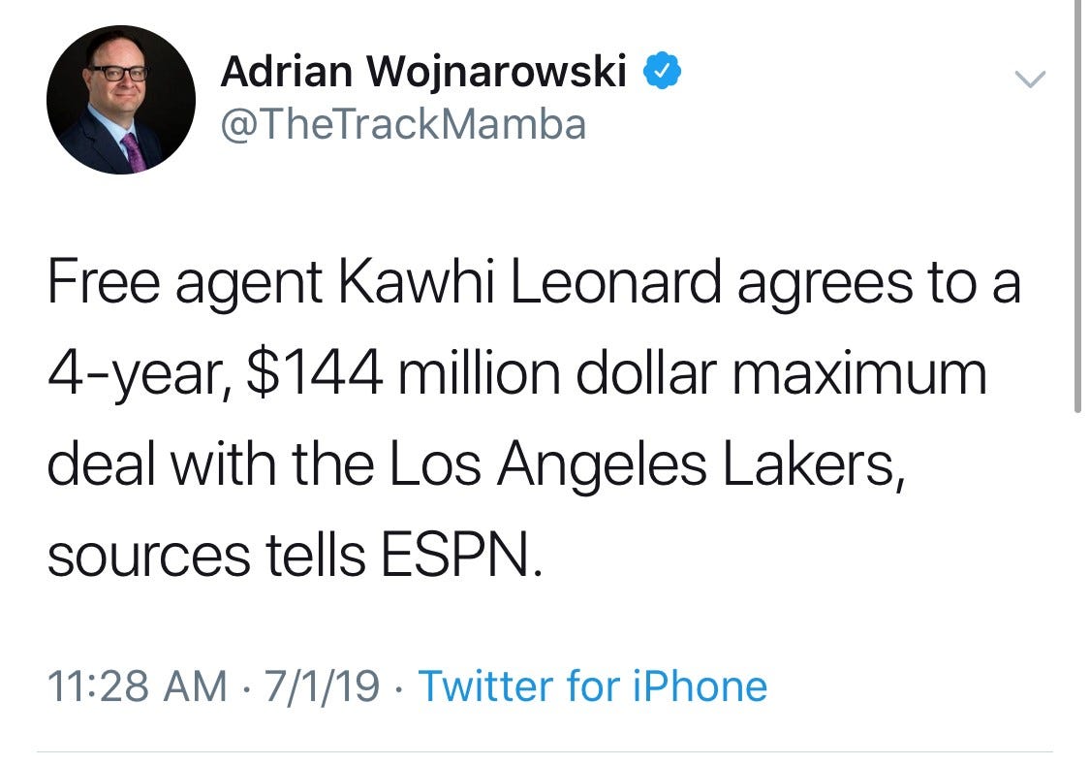Open the Twitter for iPhone source link

(593, 685)
